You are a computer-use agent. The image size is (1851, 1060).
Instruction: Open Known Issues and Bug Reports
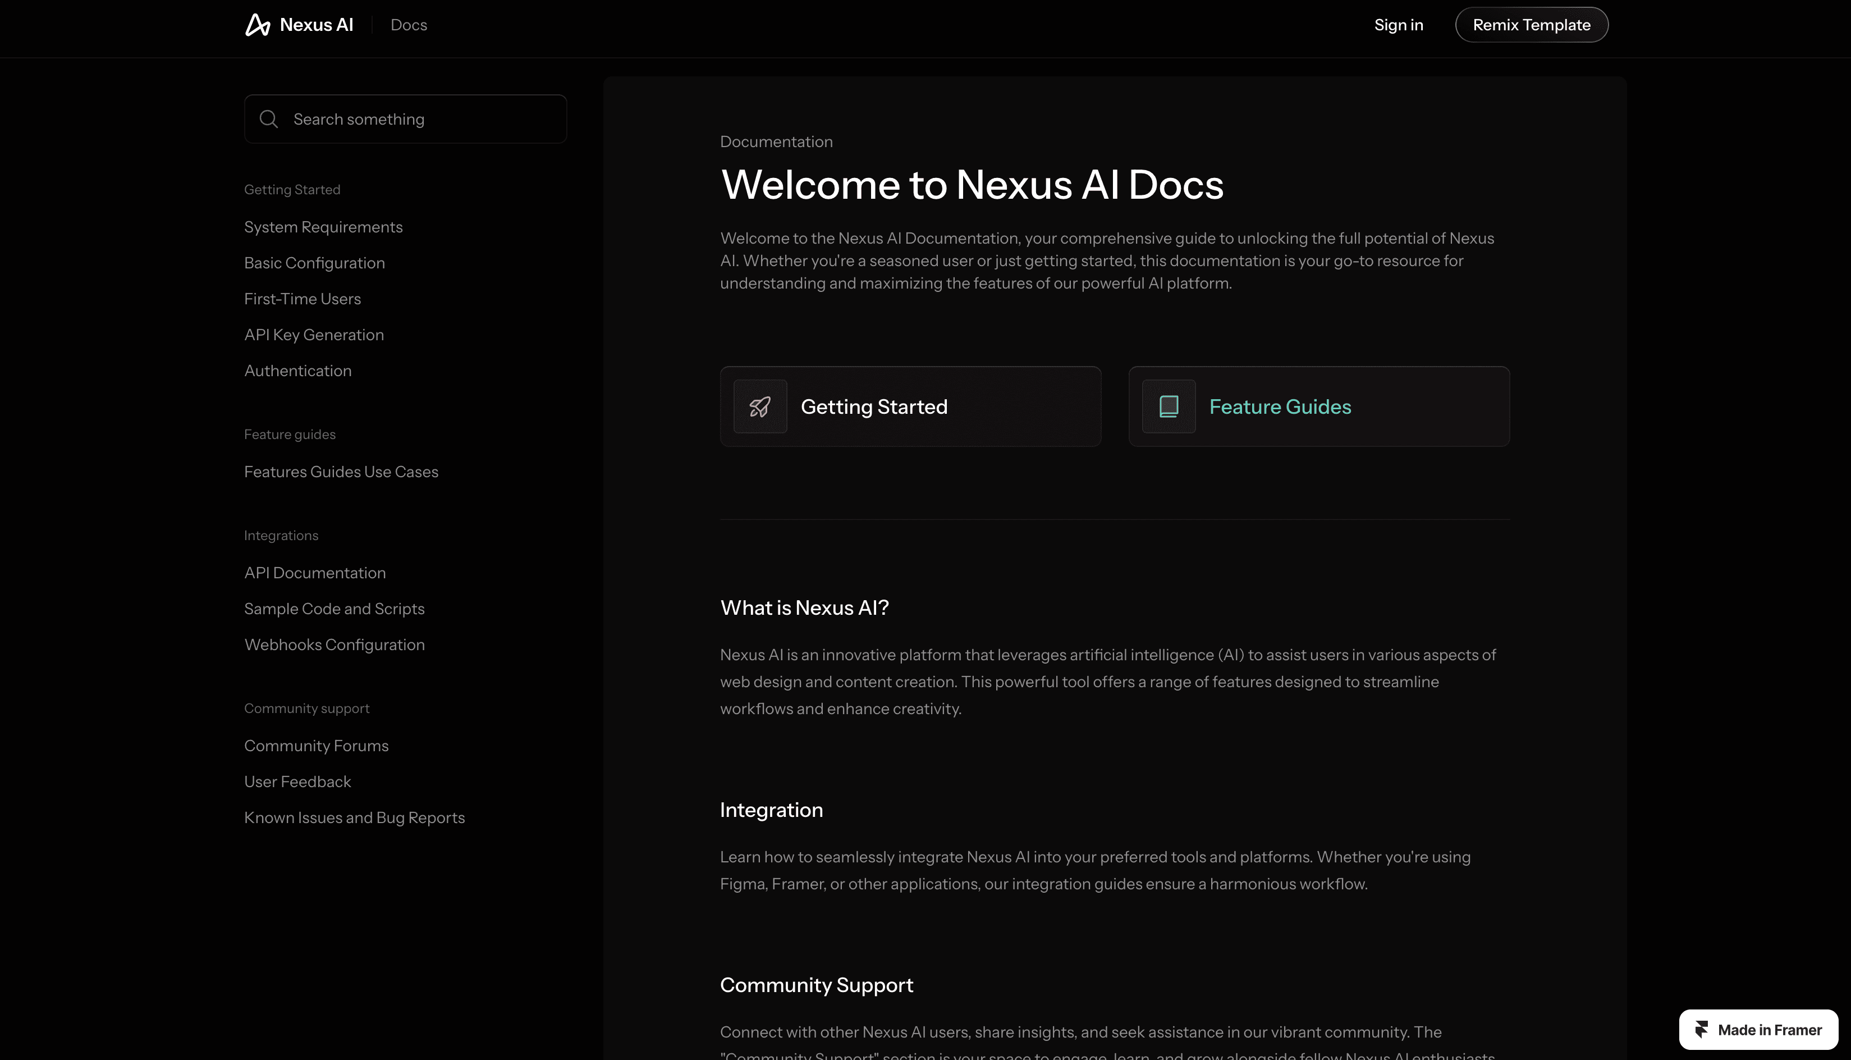click(x=354, y=817)
